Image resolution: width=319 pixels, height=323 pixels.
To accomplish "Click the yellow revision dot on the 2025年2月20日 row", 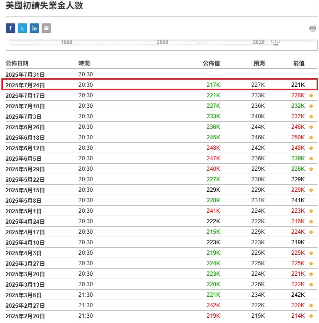I will pyautogui.click(x=311, y=316).
